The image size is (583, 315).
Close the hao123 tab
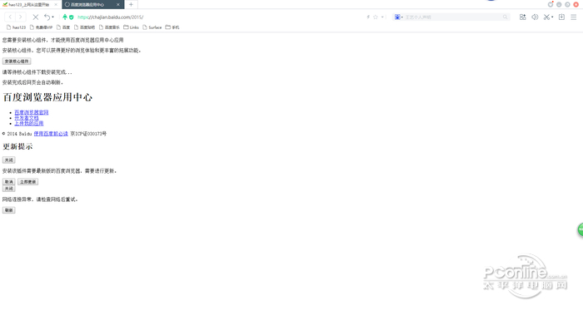pos(56,4)
